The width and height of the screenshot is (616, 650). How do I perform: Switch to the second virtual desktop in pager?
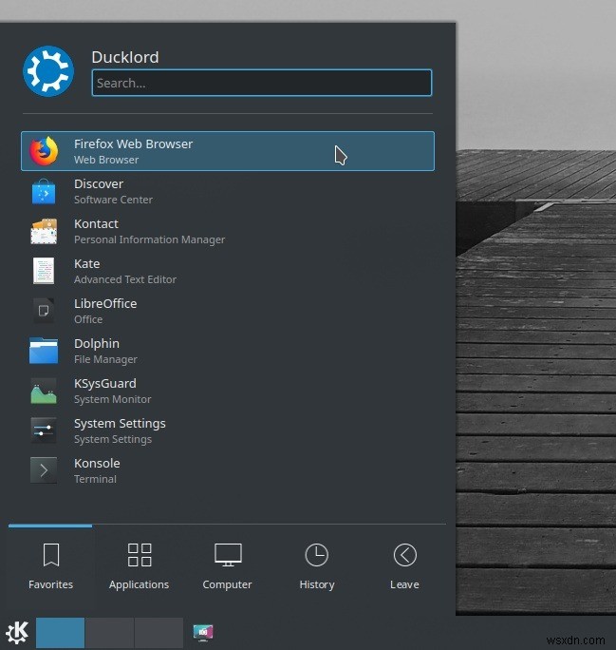[109, 633]
